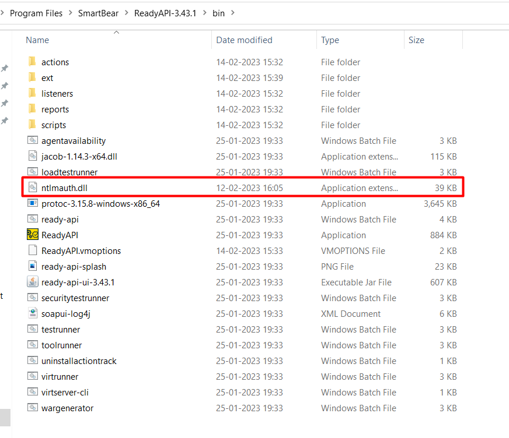
Task: Go to Program Files in the breadcrumb
Action: point(36,13)
